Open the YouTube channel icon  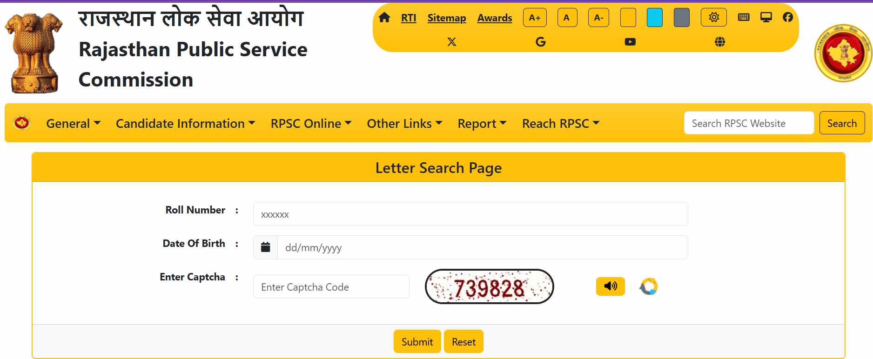(630, 42)
